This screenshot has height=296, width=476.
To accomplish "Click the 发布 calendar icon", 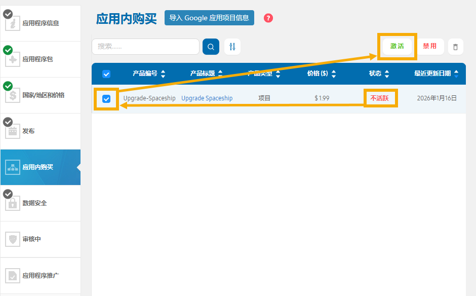I will (x=13, y=131).
